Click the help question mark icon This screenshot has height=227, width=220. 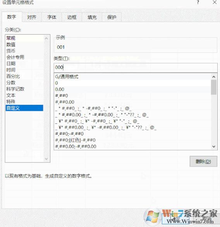click(198, 2)
